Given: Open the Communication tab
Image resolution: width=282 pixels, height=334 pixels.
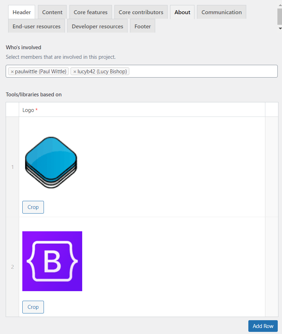Looking at the screenshot, I should pos(221,12).
